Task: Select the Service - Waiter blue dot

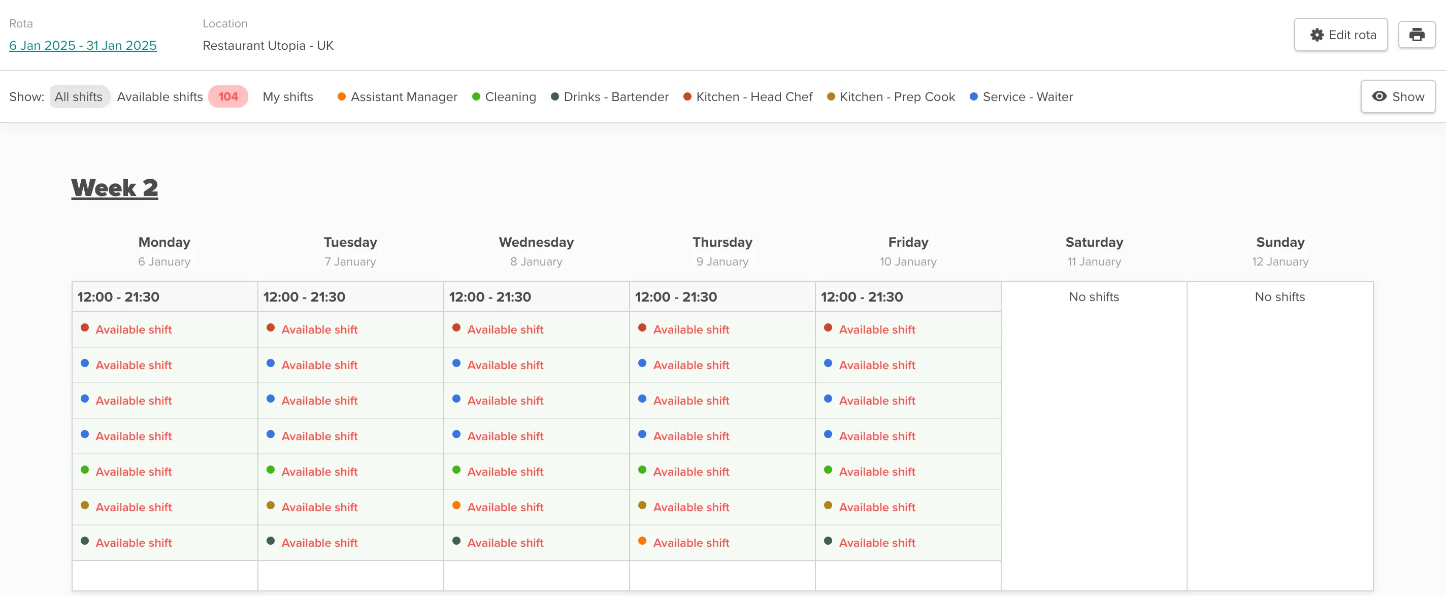Action: point(973,96)
